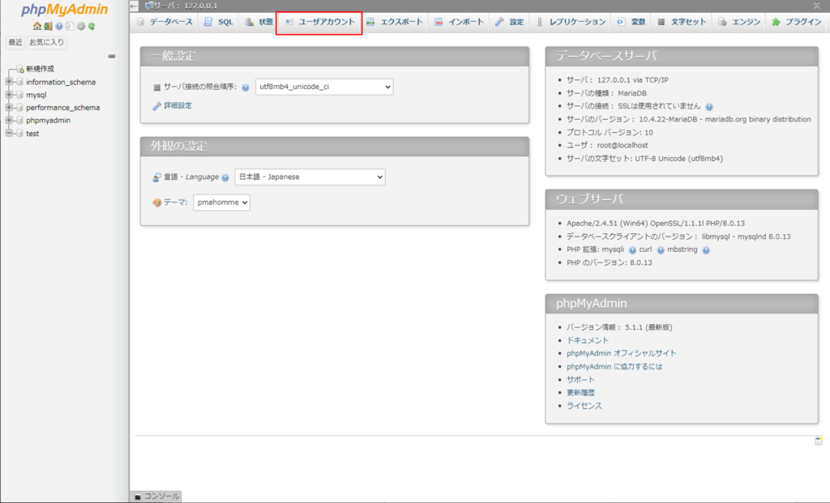The image size is (830, 503).
Task: Click the Home icon in sidebar
Action: point(37,26)
